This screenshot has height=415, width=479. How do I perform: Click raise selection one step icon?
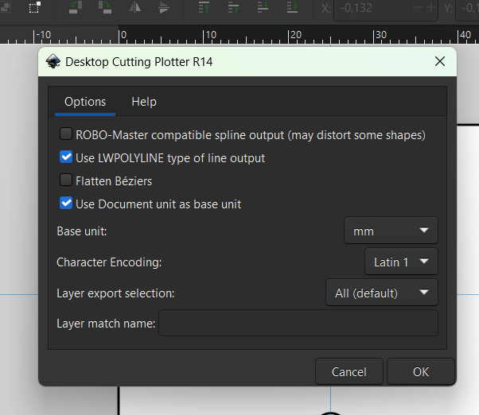pyautogui.click(x=233, y=7)
